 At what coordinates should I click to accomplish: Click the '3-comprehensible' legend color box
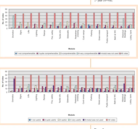click(60, 53)
